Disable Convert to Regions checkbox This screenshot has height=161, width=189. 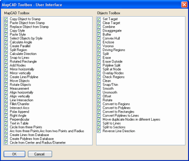99,104
